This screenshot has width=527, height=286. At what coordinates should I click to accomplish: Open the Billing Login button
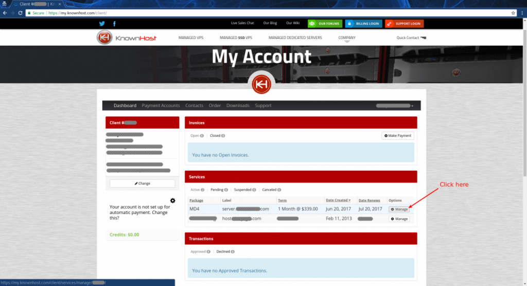point(364,24)
